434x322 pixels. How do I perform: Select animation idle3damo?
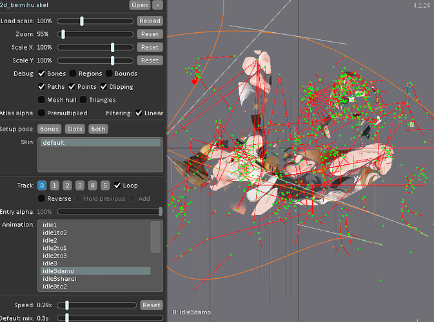[95, 271]
